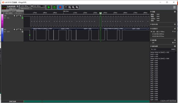Set low level trigger on ch1

coord(22,30)
